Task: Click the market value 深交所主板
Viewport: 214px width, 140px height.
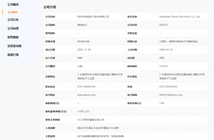Action: click(83, 41)
